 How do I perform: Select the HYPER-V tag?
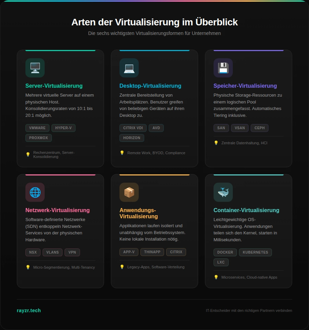pyautogui.click(x=64, y=128)
